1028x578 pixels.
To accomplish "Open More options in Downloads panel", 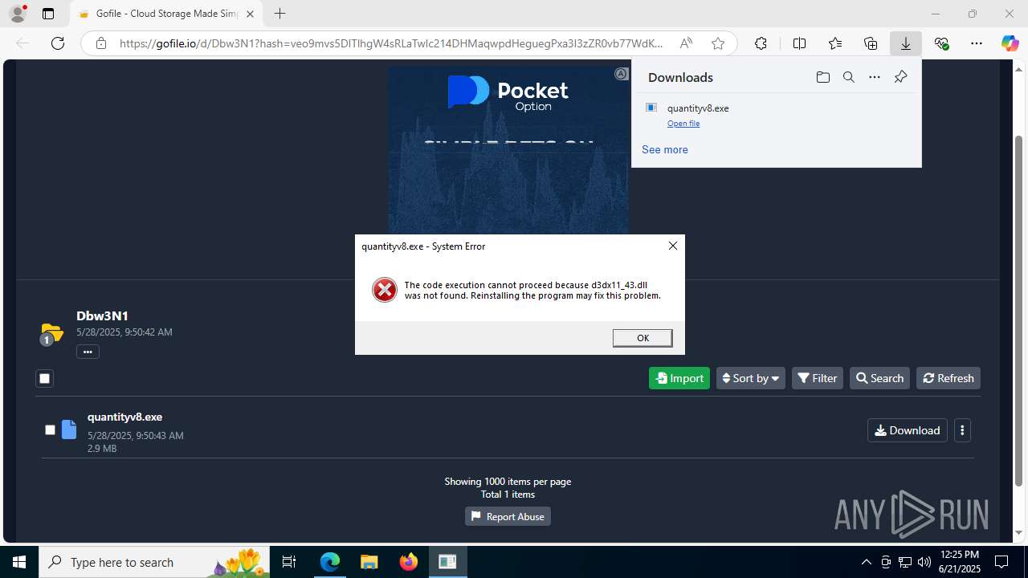I will pyautogui.click(x=875, y=77).
